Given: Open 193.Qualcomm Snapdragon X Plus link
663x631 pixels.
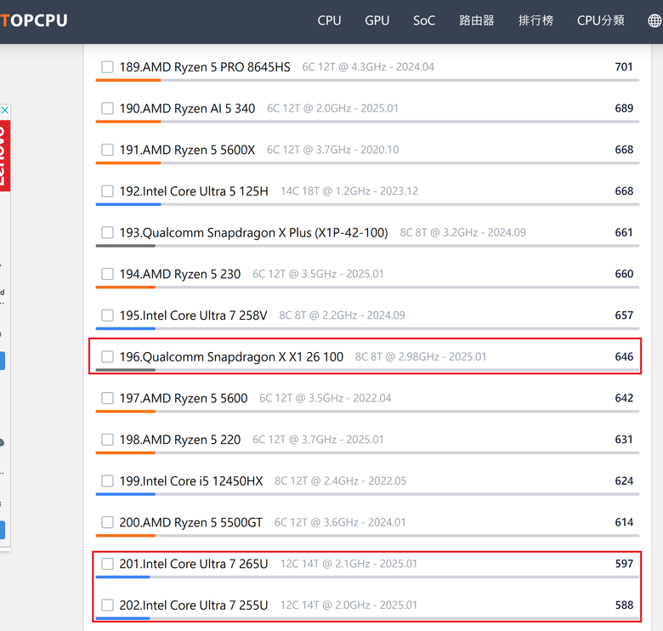Looking at the screenshot, I should 253,233.
